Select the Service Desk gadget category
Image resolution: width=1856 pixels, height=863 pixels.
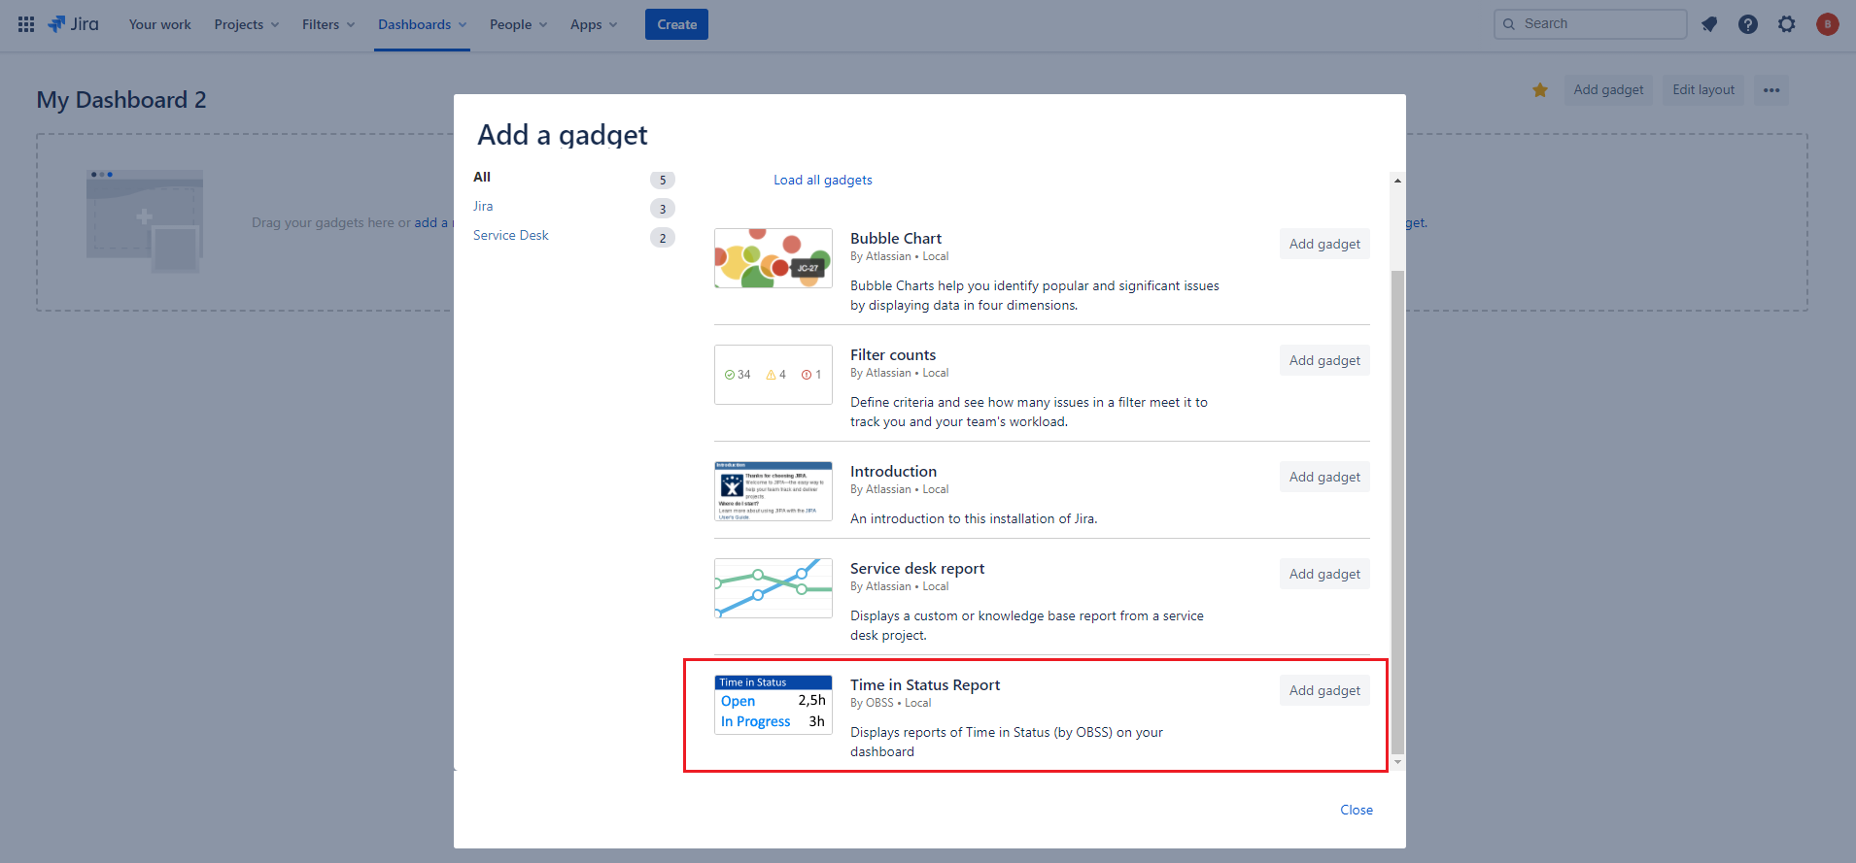coord(511,236)
